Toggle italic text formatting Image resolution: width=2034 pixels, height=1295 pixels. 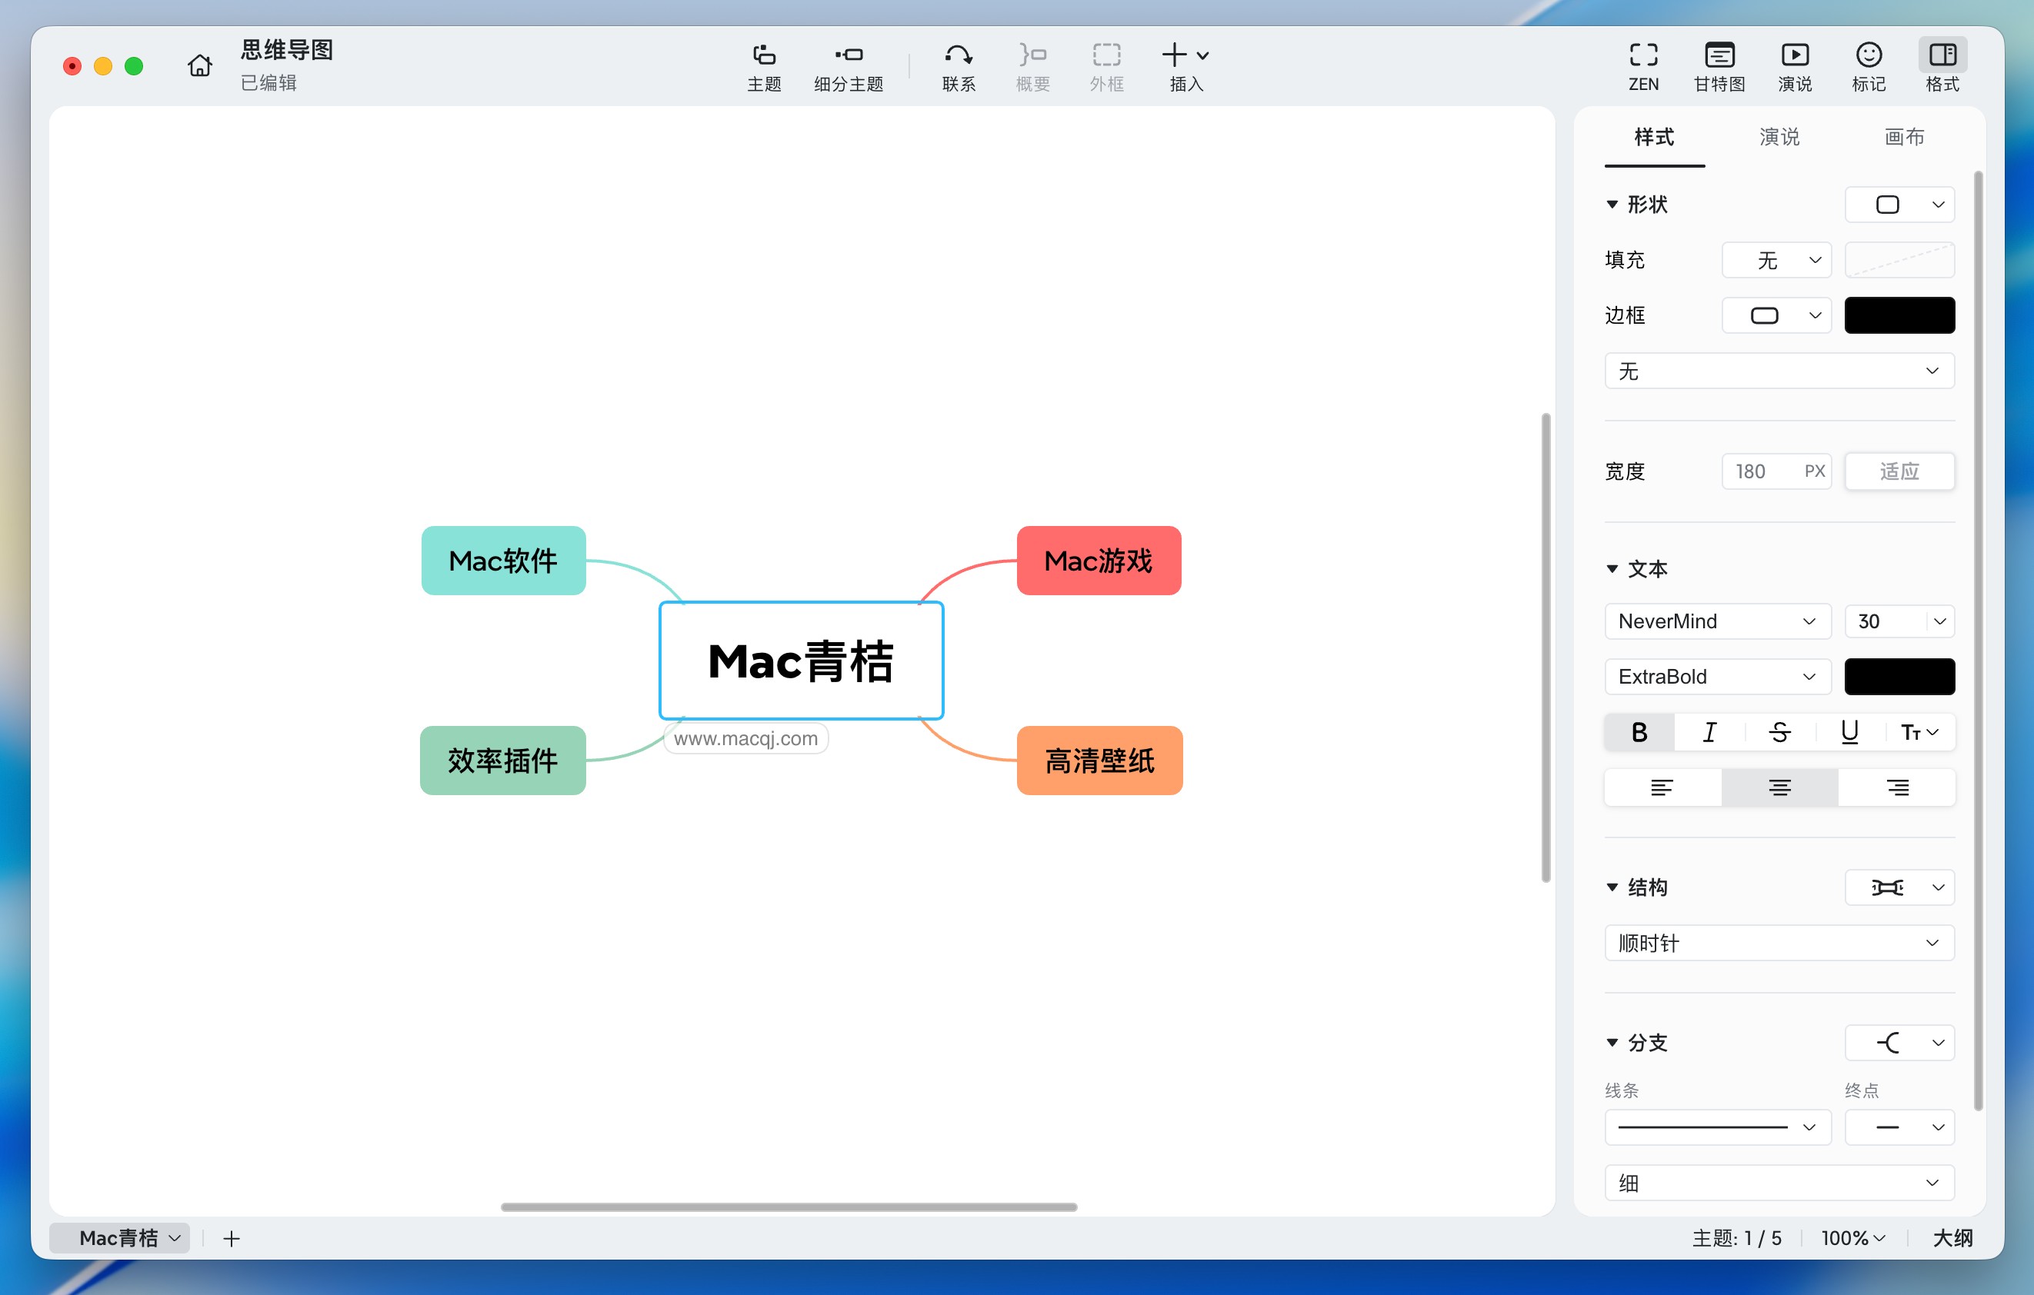[x=1709, y=732]
